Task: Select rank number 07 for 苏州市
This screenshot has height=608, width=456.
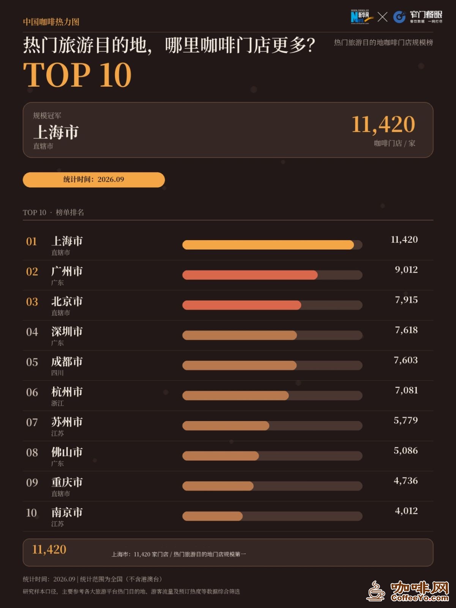Action: click(x=32, y=422)
